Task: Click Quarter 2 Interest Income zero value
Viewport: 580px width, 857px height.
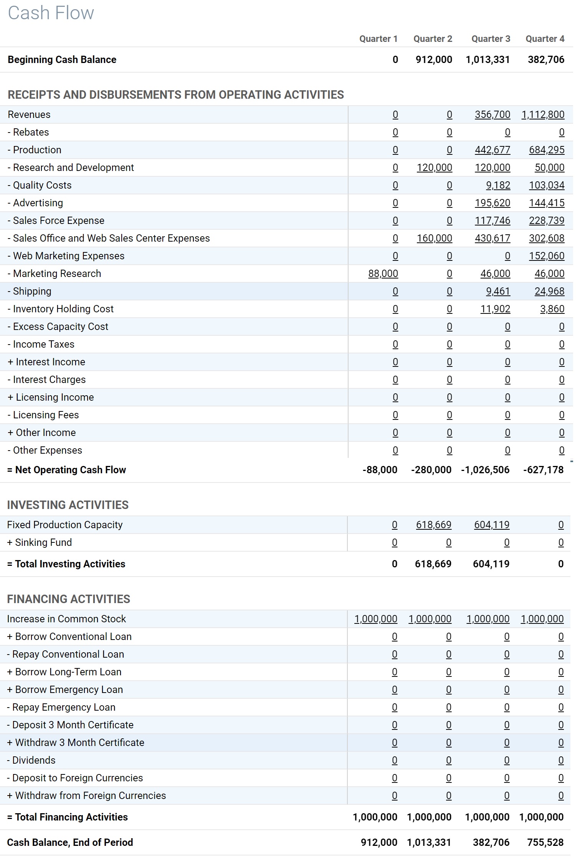Action: pos(449,362)
